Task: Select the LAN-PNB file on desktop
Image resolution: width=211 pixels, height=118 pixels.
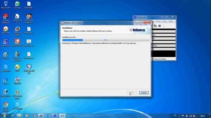Action: (x=29, y=5)
